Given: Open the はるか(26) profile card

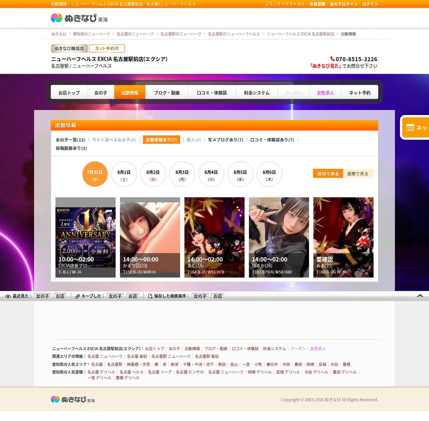Looking at the screenshot, I should click(279, 237).
